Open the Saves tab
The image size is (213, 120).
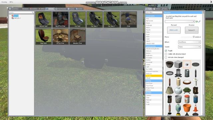click(x=79, y=9)
